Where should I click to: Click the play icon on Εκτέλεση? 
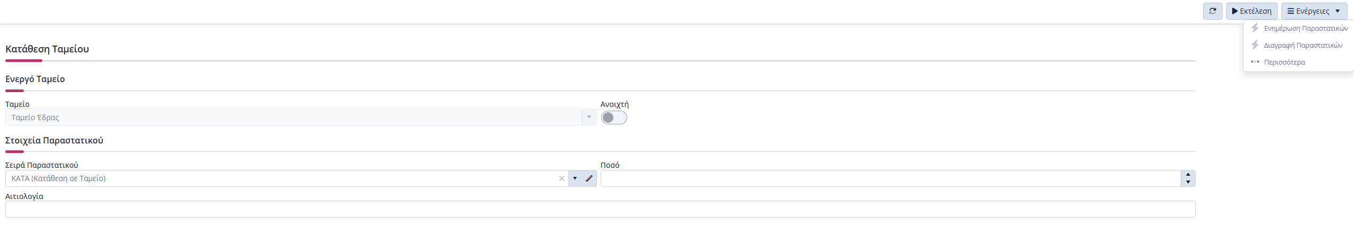click(1235, 11)
